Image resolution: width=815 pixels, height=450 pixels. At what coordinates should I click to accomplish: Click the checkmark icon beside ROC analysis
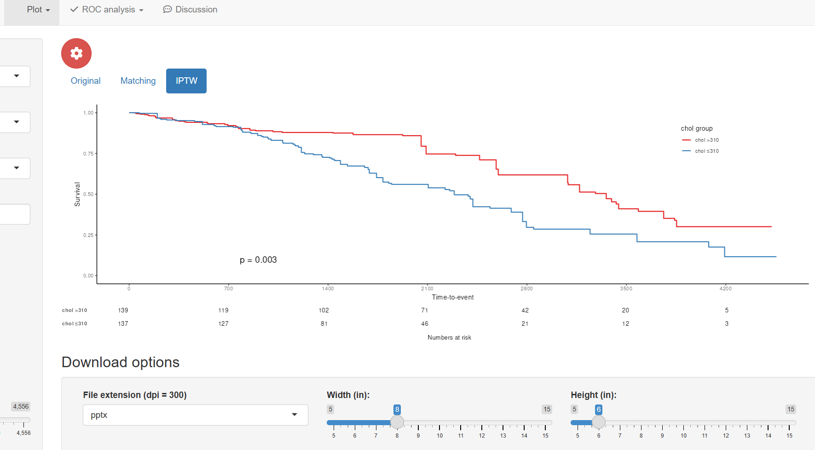74,10
